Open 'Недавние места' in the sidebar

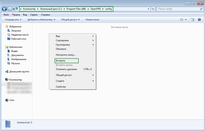[x=20, y=35]
